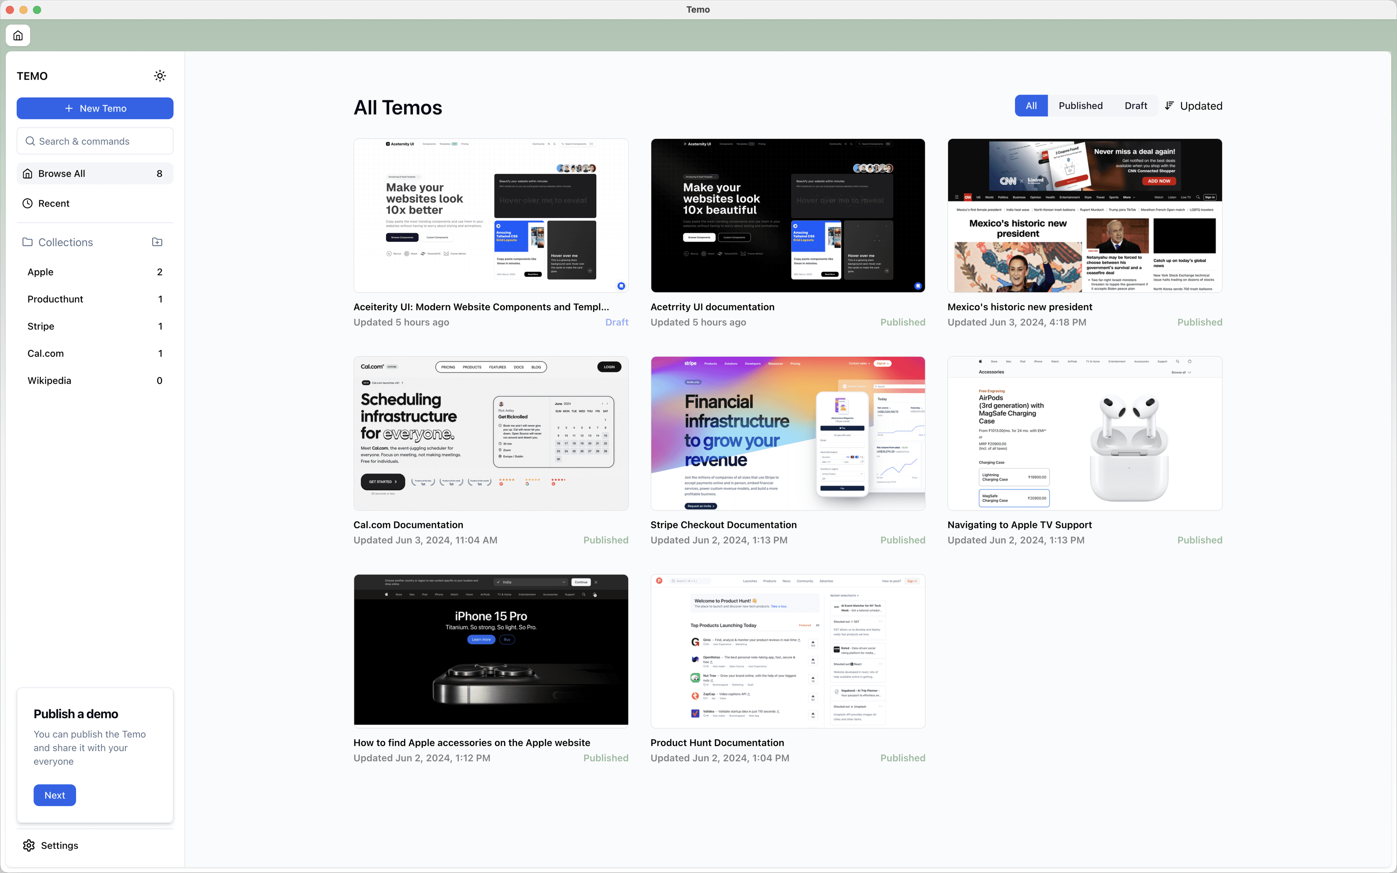Click the Recent sidebar navigation icon
The width and height of the screenshot is (1397, 873).
tap(27, 203)
